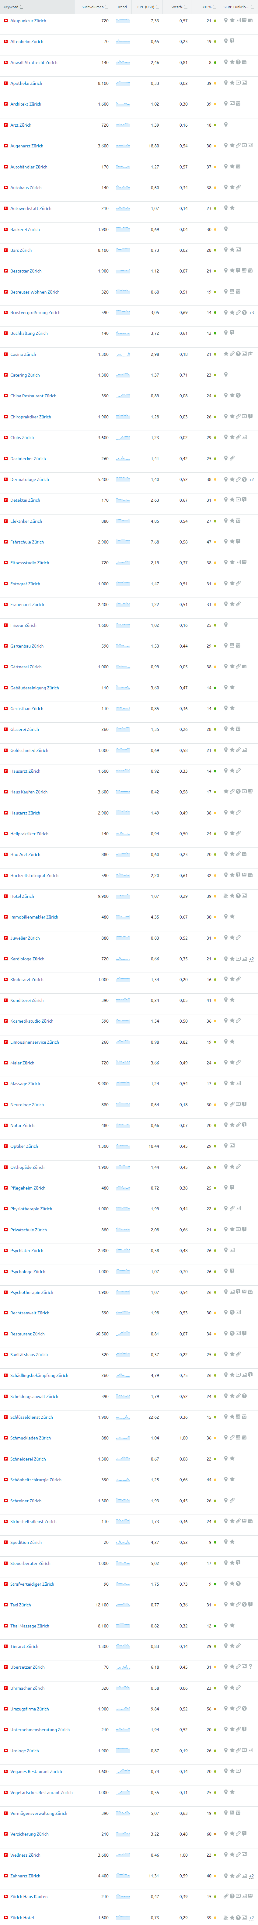Click the Swiss flag beside Akupunktur Zürich
This screenshot has width=258, height=1925.
click(x=6, y=21)
